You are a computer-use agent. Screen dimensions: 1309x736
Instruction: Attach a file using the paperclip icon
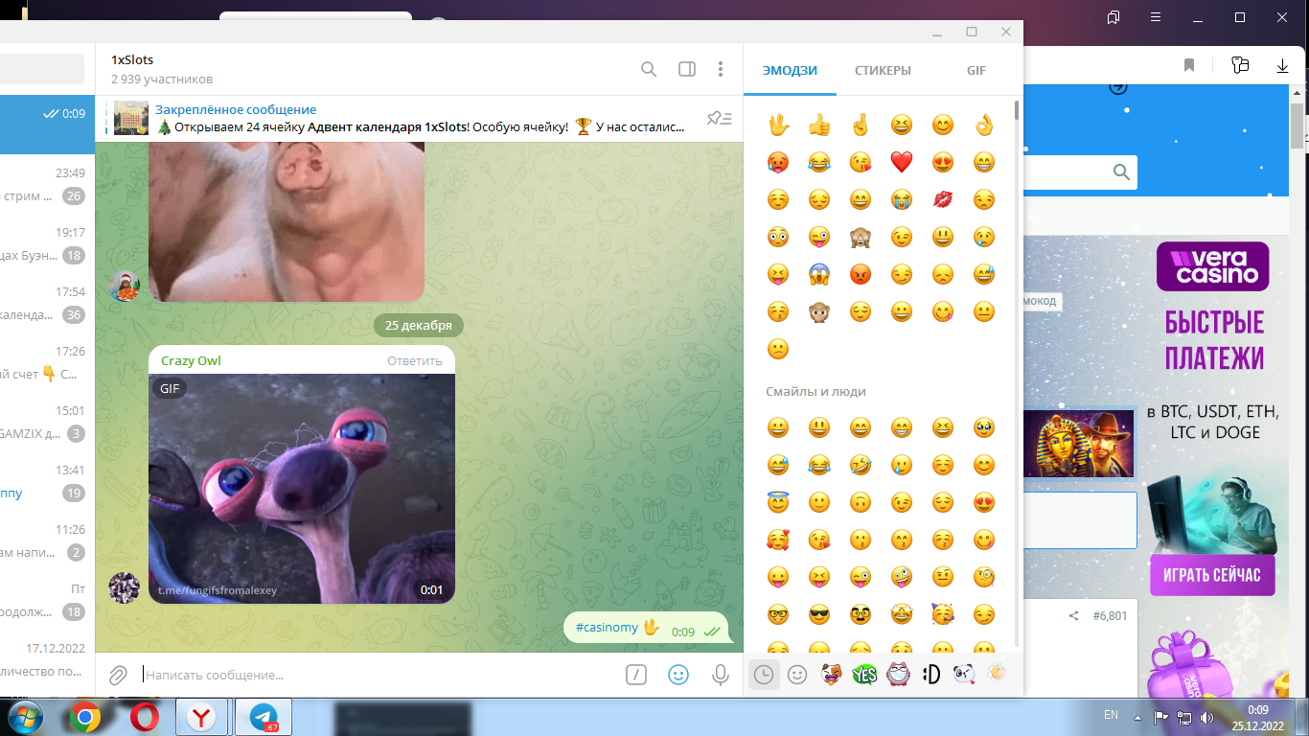point(118,675)
